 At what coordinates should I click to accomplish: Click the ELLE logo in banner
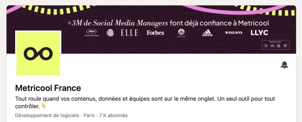[129, 33]
